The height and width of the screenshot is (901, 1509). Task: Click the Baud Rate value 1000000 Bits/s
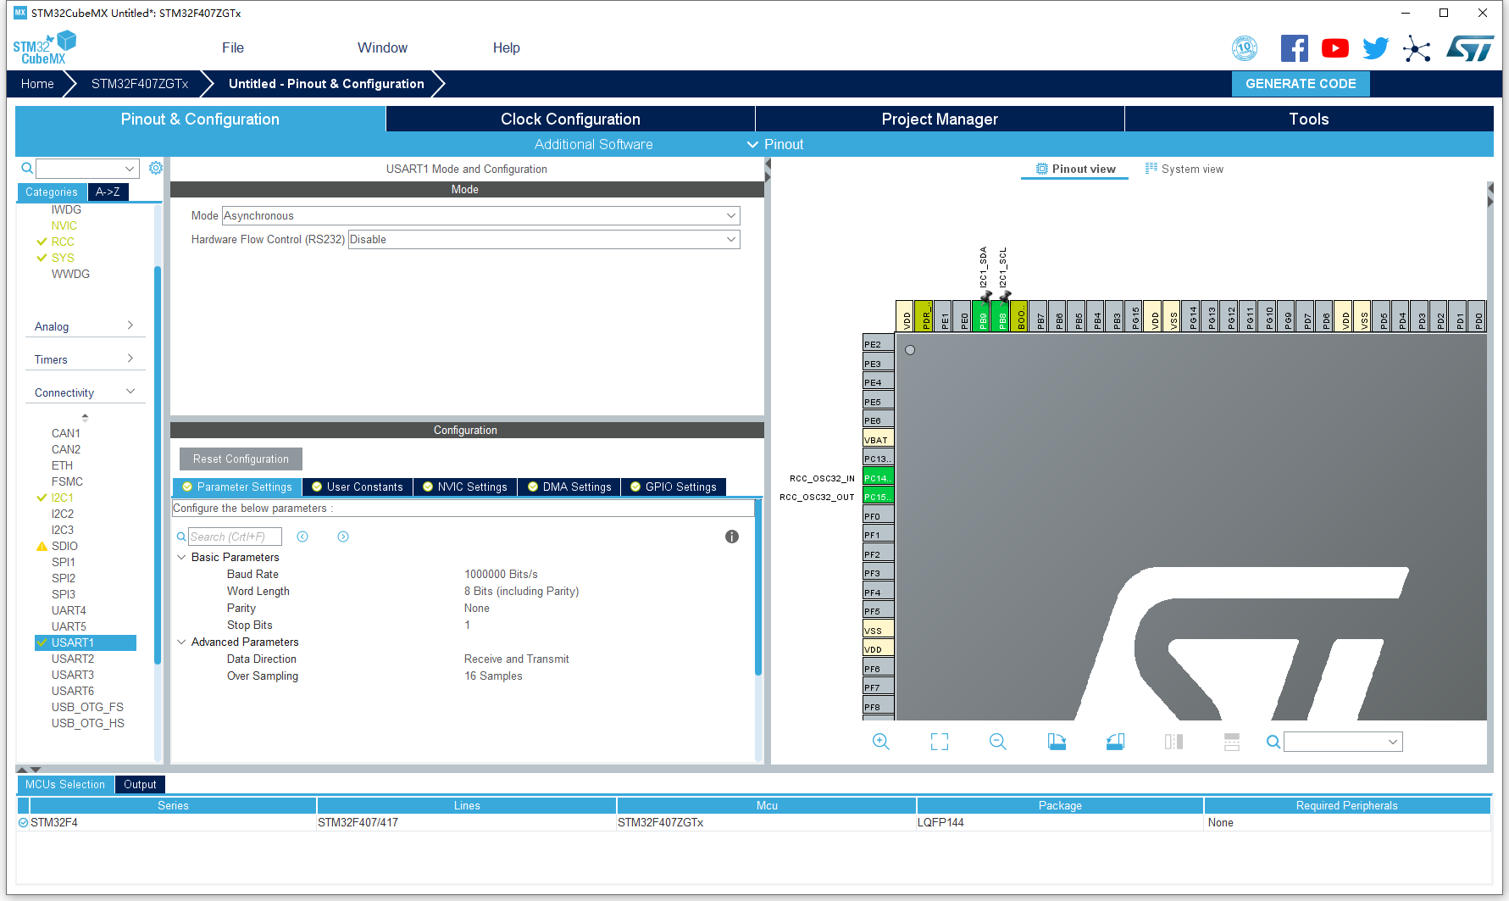pos(501,574)
